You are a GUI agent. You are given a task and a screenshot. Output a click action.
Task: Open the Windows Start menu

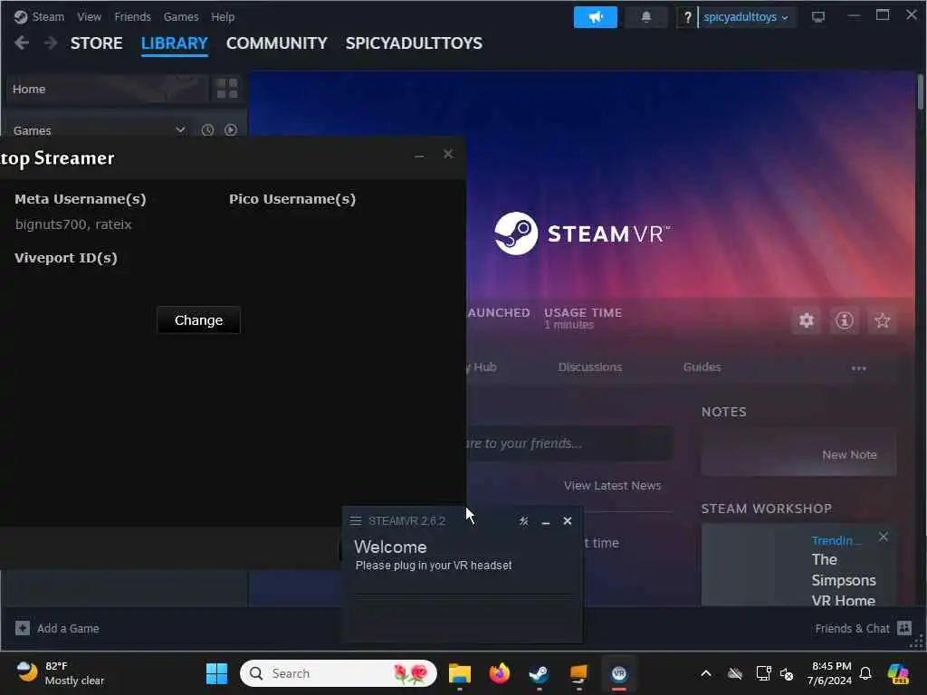[x=217, y=673]
